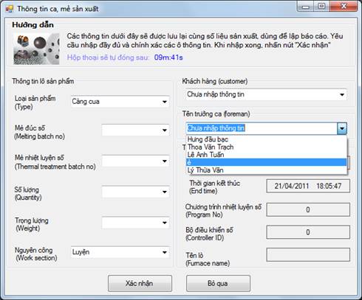Choose Thoa Văn Trạch from list
The height and width of the screenshot is (300, 362).
[x=267, y=147]
